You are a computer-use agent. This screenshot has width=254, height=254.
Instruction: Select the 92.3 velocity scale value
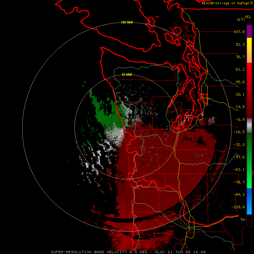pyautogui.click(x=240, y=44)
